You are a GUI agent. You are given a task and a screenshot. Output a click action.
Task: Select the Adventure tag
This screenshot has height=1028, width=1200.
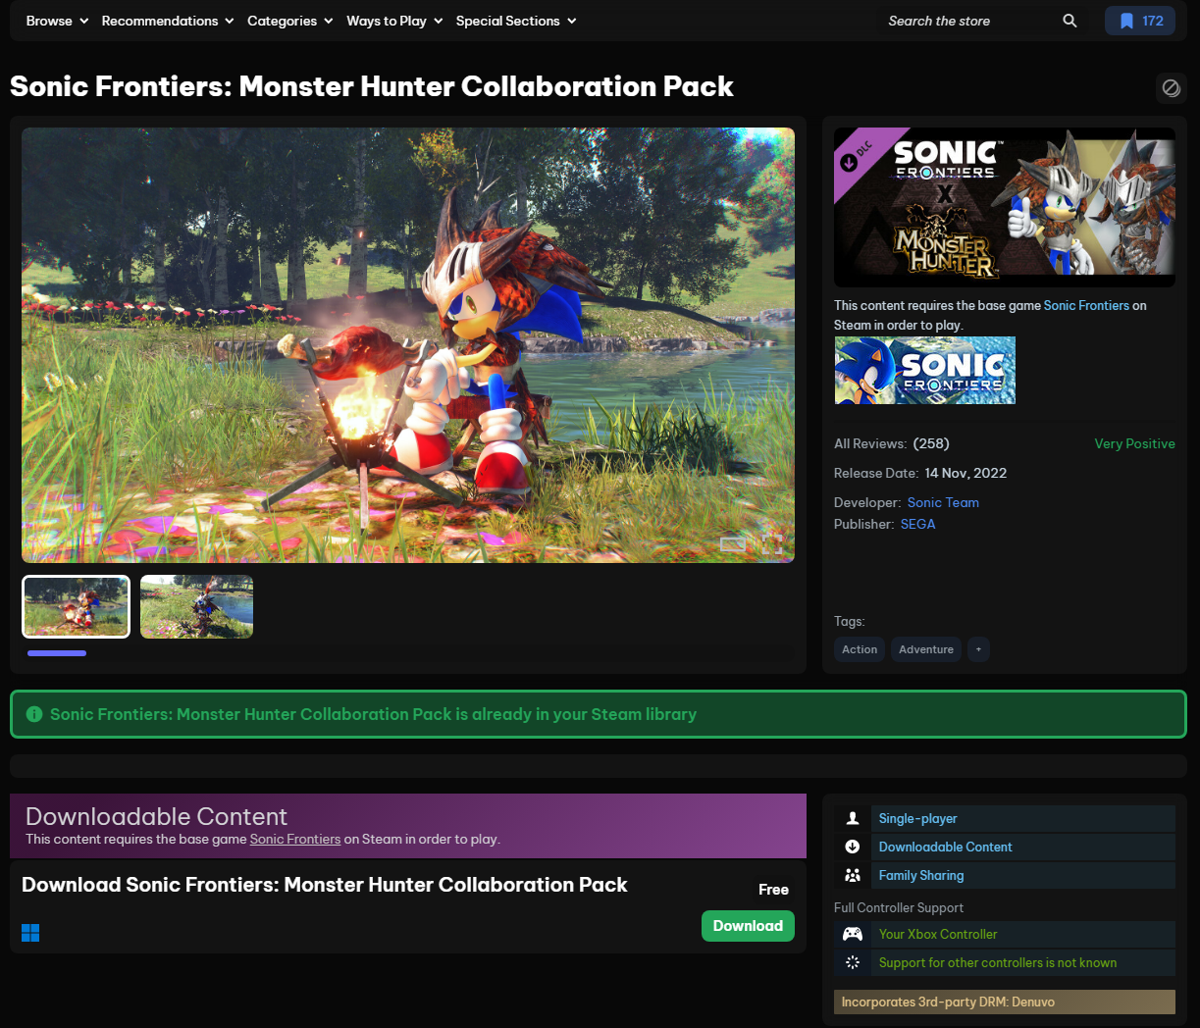pyautogui.click(x=926, y=649)
